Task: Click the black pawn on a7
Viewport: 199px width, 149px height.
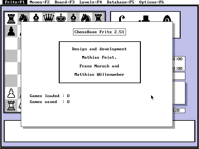Action: click(x=11, y=31)
